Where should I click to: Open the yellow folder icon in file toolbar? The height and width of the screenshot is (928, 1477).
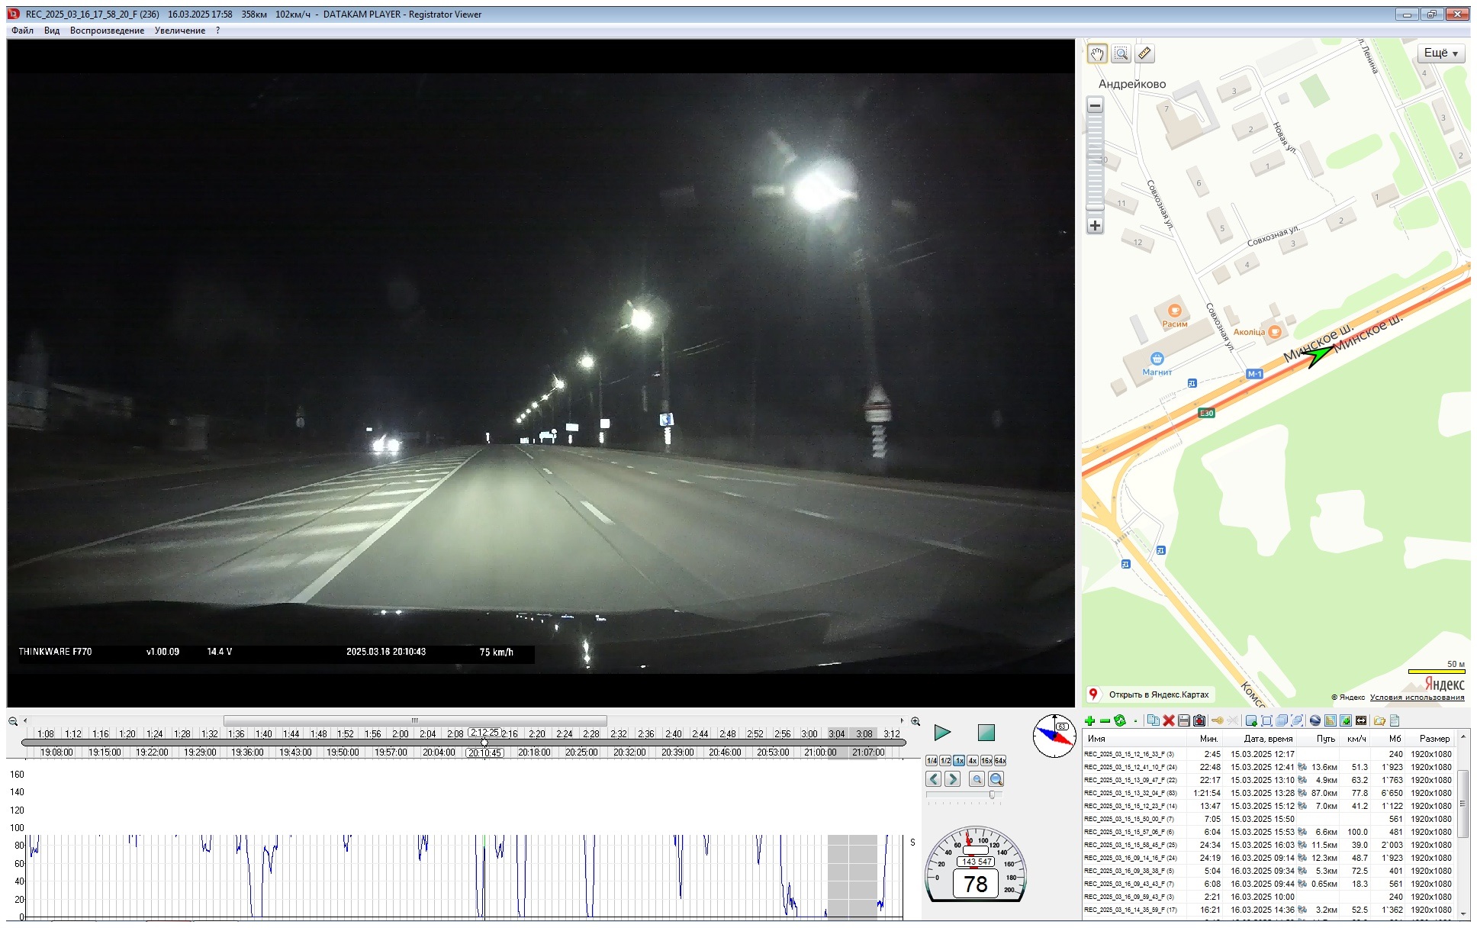(1379, 720)
